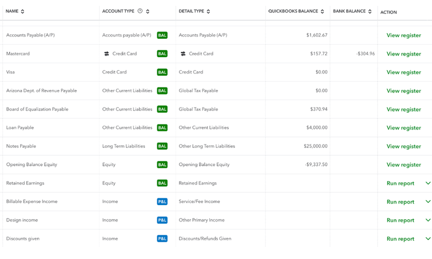The image size is (432, 259).
Task: Open View register for Mastercard
Action: click(x=403, y=54)
